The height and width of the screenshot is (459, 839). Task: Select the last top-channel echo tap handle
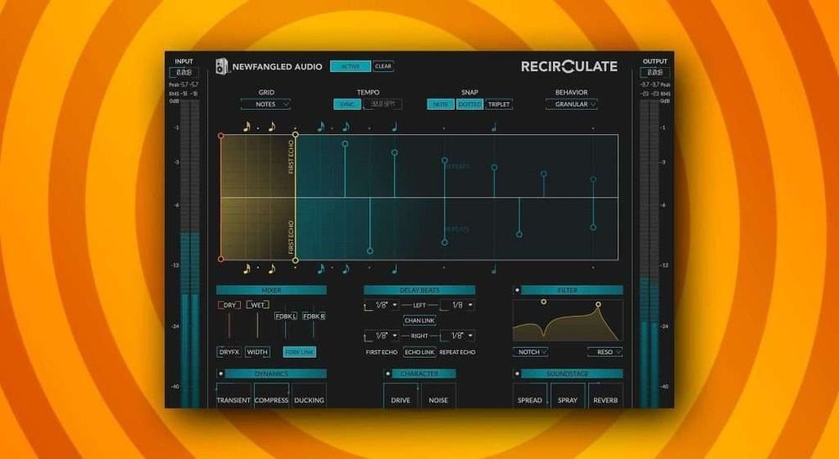click(x=593, y=179)
